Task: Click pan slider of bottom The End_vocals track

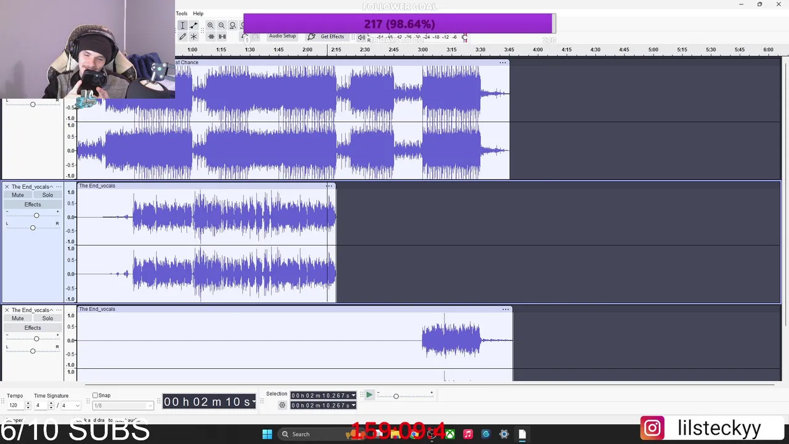Action: pos(33,351)
